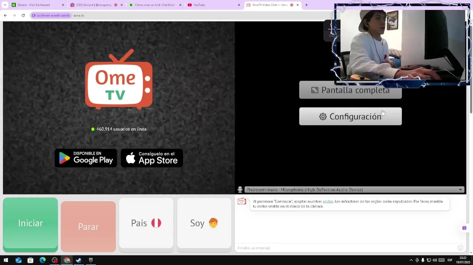This screenshot has height=265, width=473.
Task: Close the YouTube tab
Action: click(239, 5)
